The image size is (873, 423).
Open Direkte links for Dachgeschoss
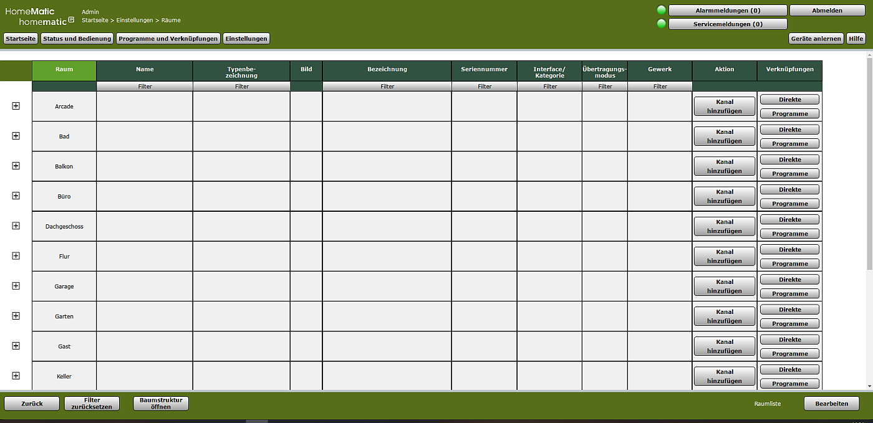point(790,219)
